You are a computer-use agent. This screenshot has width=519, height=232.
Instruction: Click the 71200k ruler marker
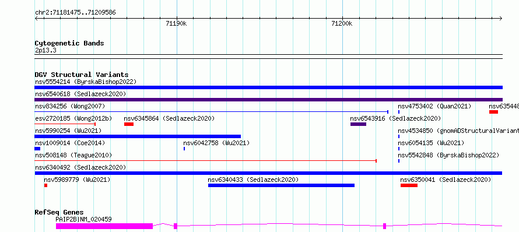[x=342, y=23]
